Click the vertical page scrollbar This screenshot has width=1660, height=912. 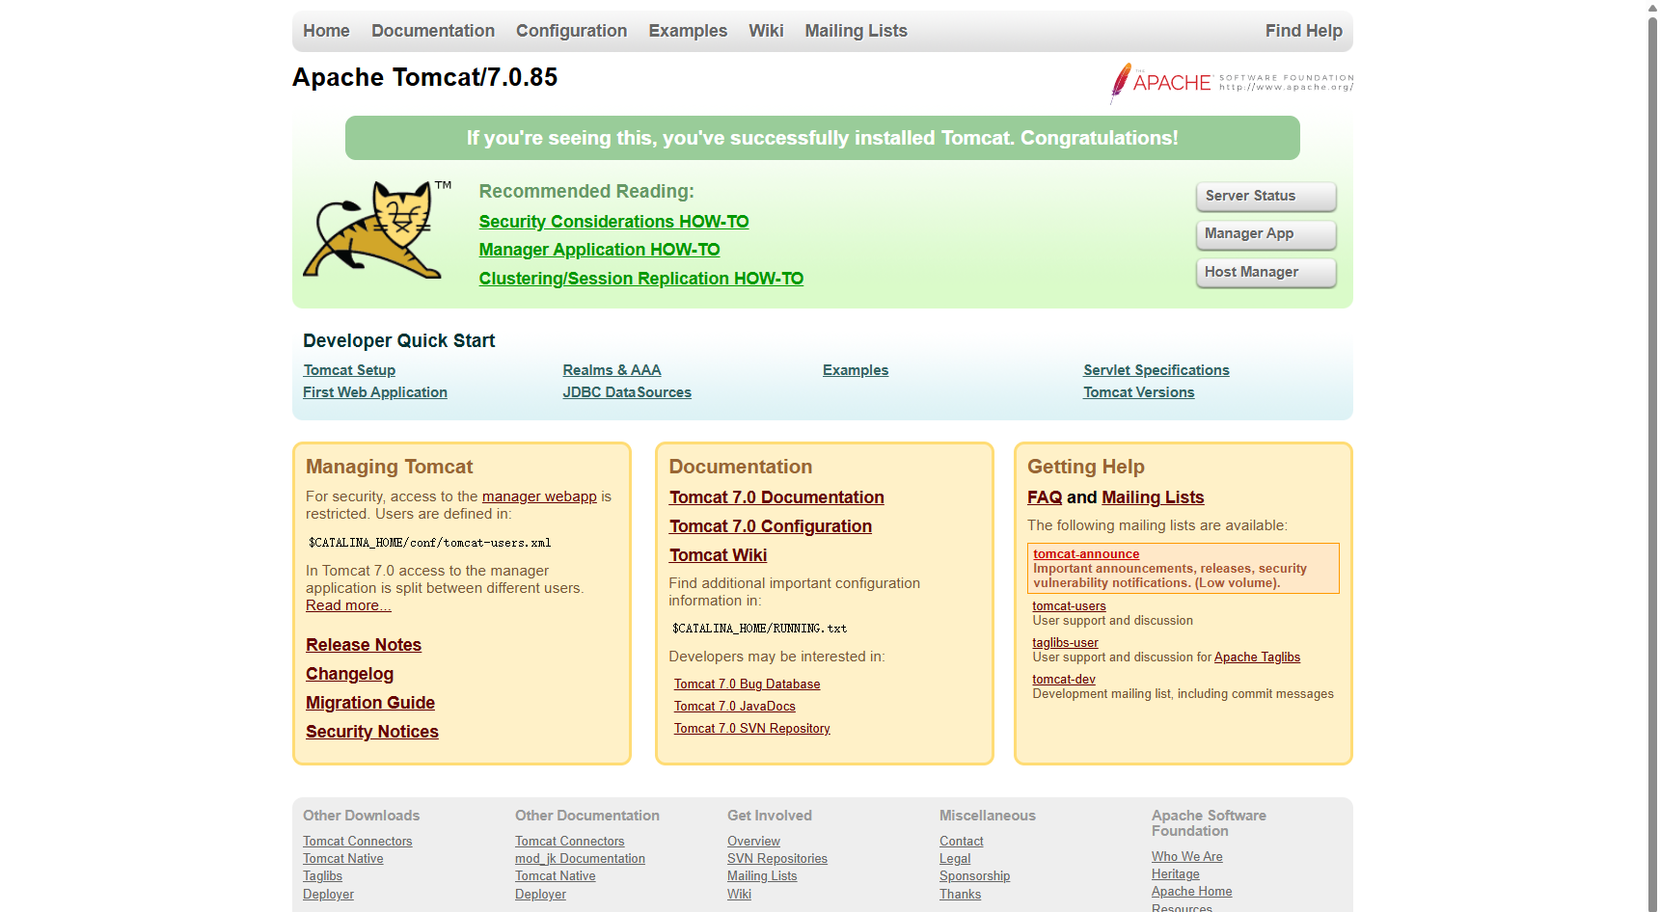coord(1652,456)
